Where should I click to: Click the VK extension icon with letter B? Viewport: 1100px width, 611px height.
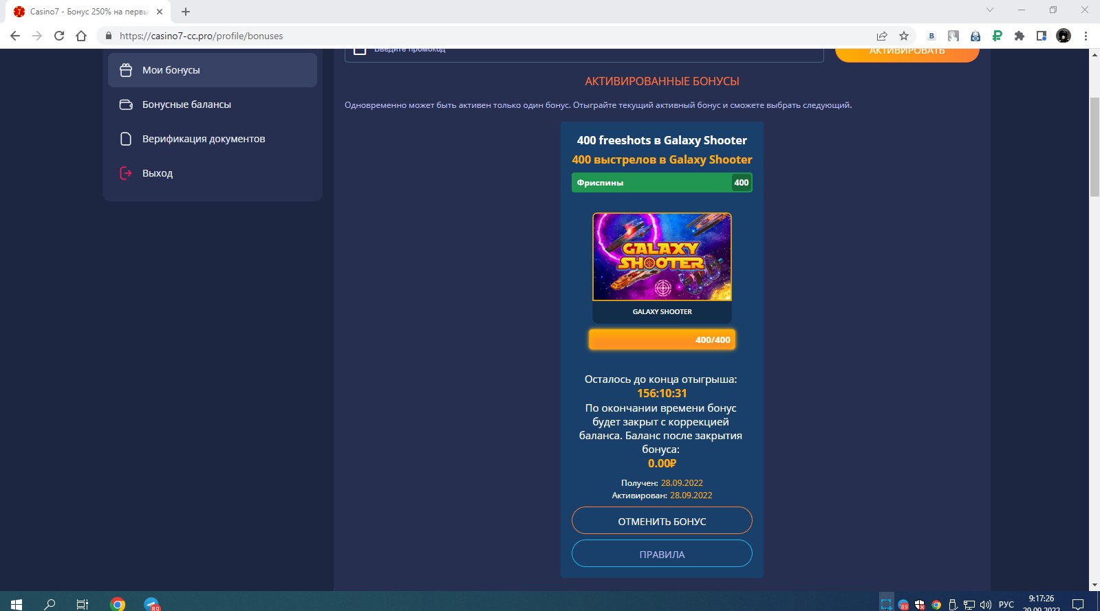pyautogui.click(x=931, y=36)
